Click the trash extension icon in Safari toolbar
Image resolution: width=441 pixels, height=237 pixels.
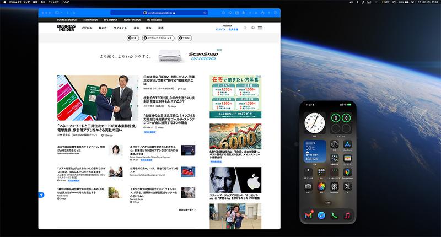click(x=244, y=13)
